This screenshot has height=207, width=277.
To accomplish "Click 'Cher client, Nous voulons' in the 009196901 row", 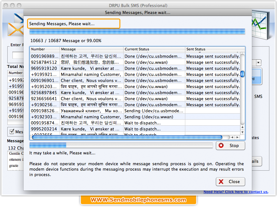I will click(x=91, y=80).
